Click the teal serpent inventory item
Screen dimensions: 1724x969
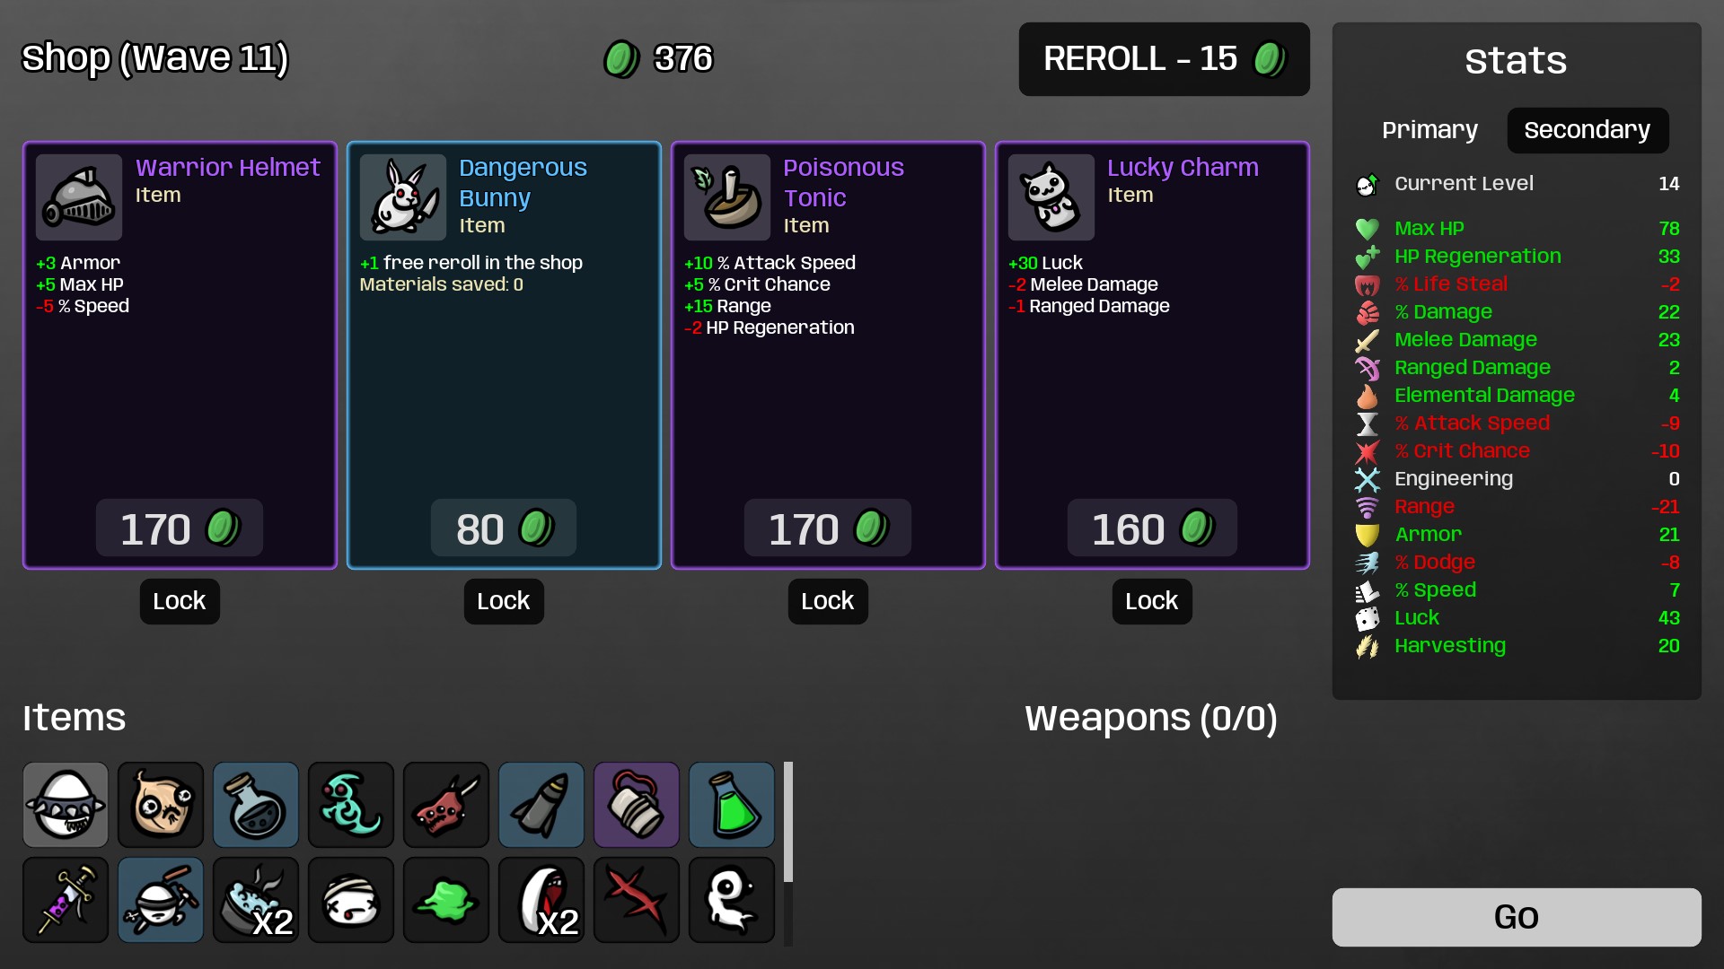[351, 805]
